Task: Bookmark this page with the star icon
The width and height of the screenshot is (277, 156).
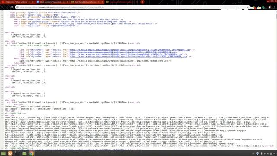Action: click(x=248, y=7)
